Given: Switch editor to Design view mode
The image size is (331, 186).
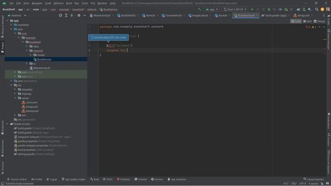Looking at the screenshot, I should coord(320,21).
